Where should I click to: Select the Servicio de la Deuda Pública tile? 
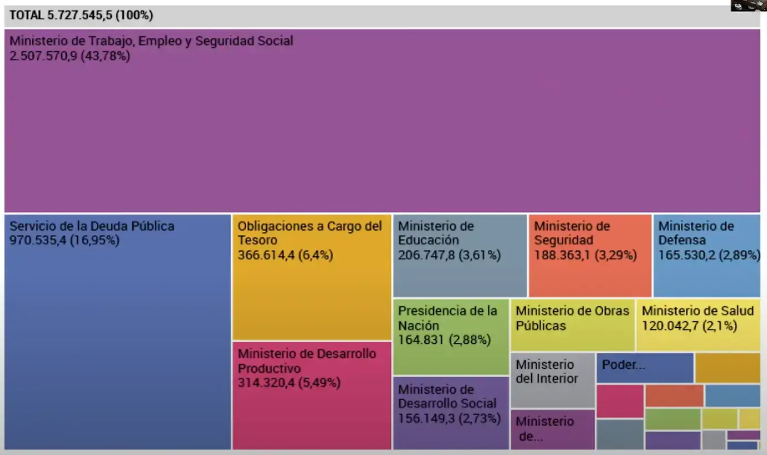point(117,332)
